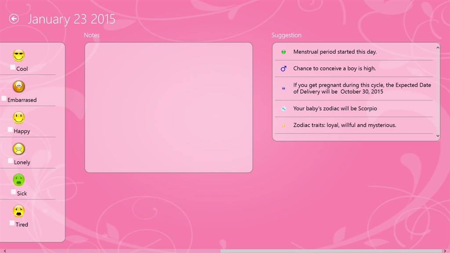Select the green Sick face icon

pyautogui.click(x=18, y=179)
